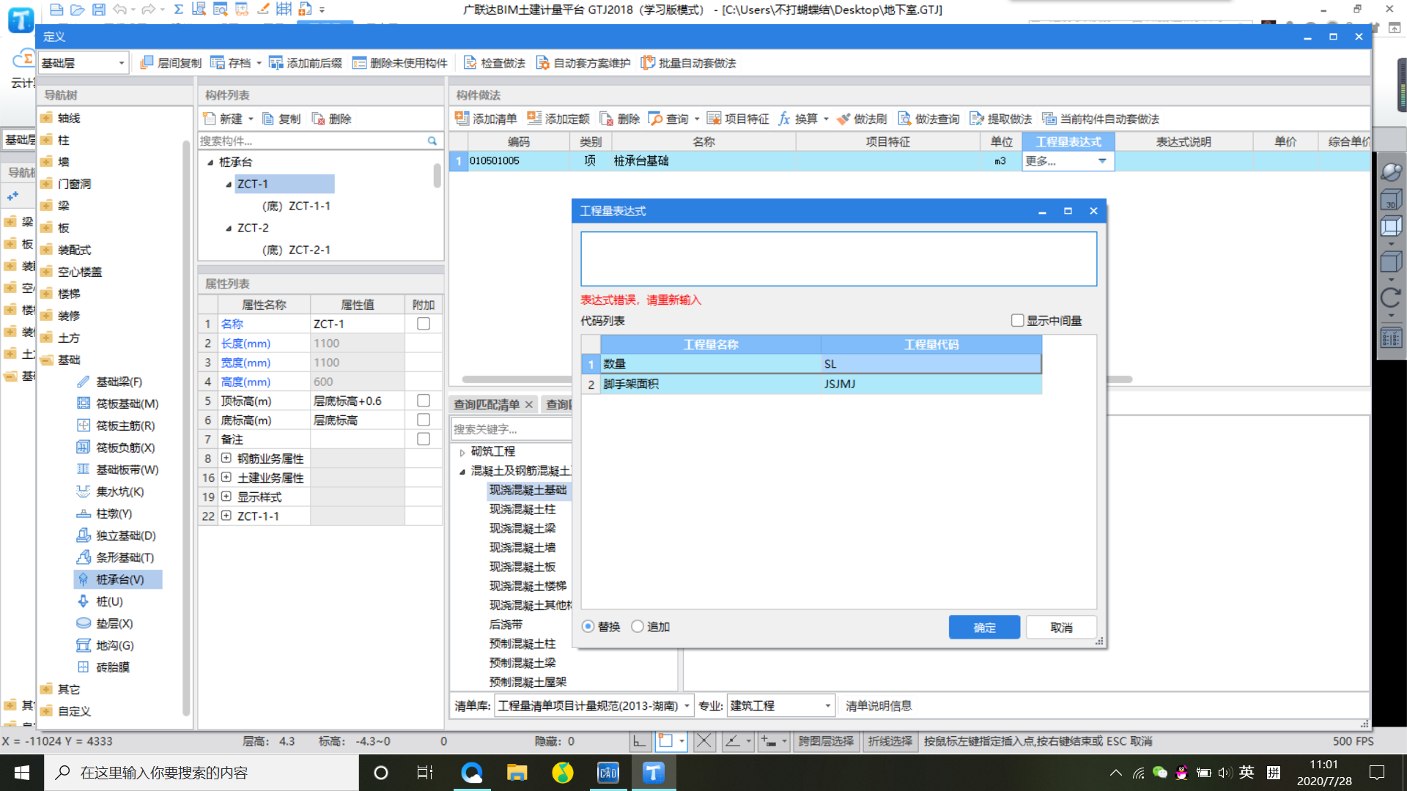Toggle 附加 checkbox for 顶标高 row
This screenshot has height=791, width=1407.
[424, 401]
